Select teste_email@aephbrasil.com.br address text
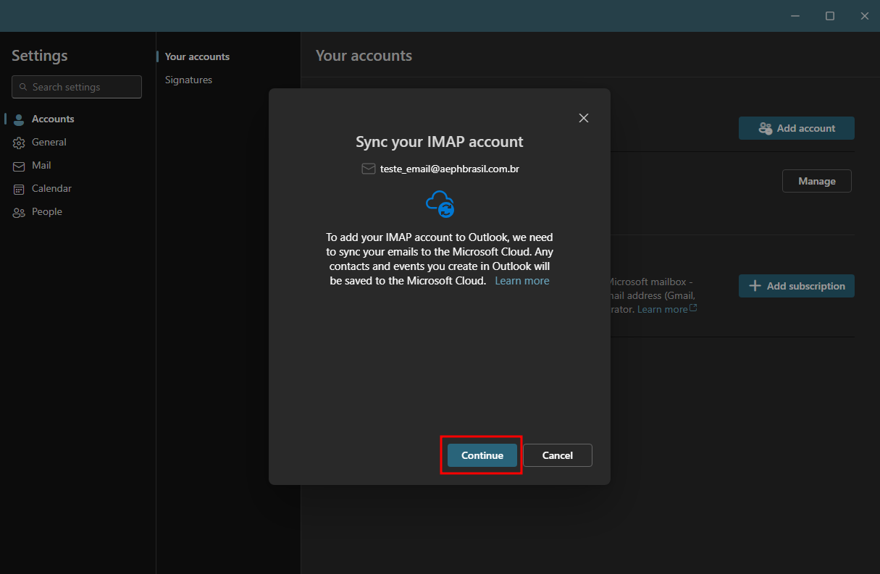 tap(450, 169)
